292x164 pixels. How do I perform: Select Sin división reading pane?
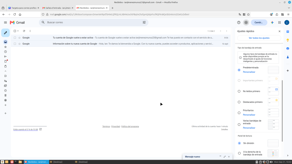click(239, 143)
